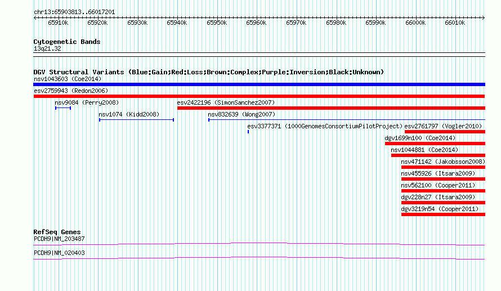Open the nsv471142 (Jakobsson2008) label
The width and height of the screenshot is (501, 291).
pyautogui.click(x=443, y=162)
